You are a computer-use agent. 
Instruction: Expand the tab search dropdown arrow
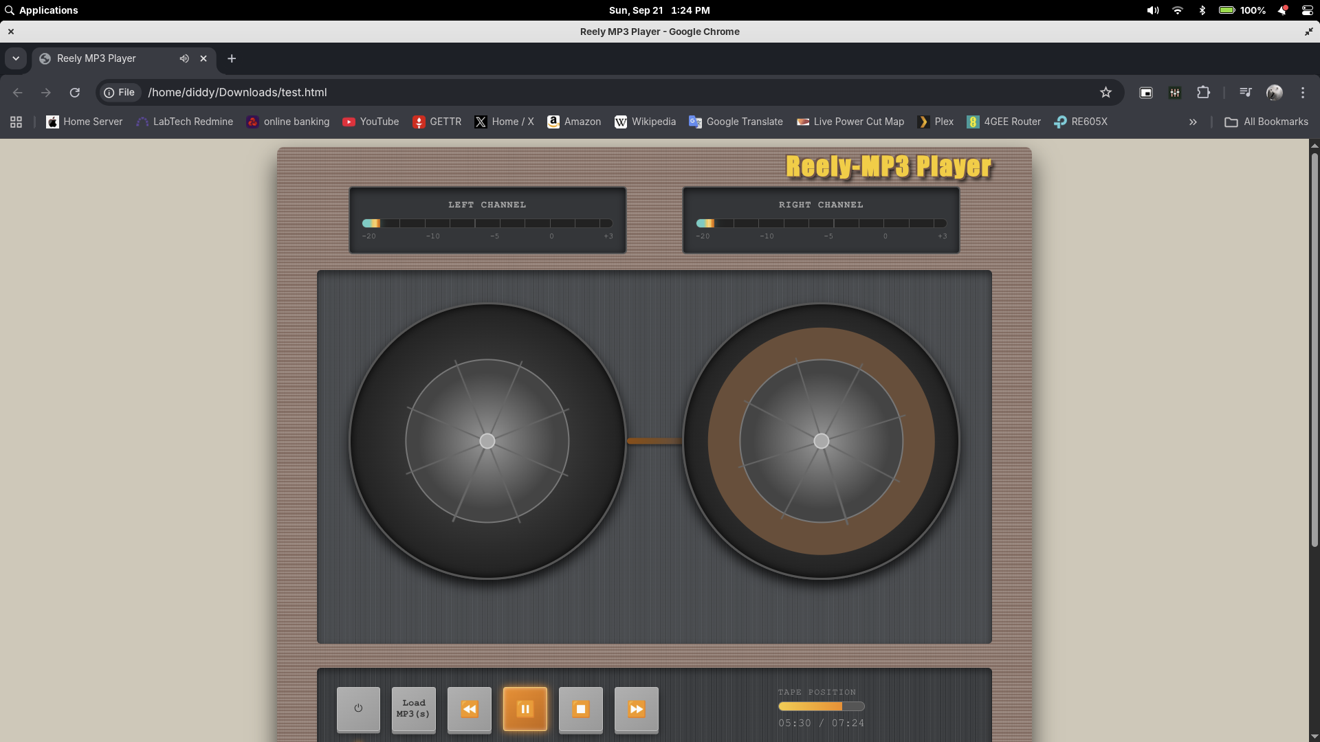coord(16,58)
